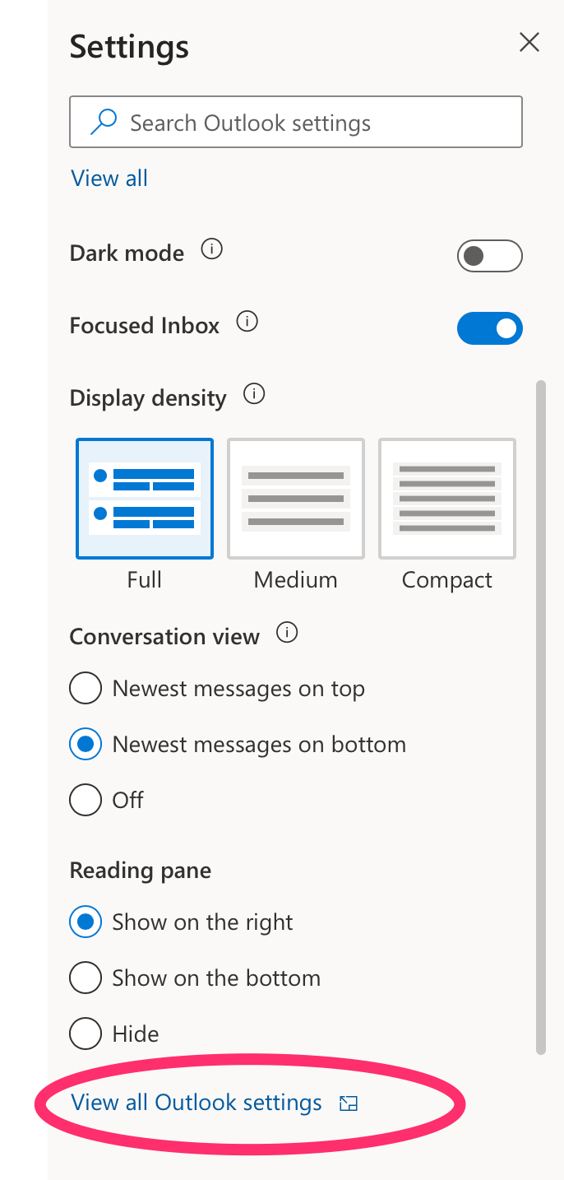Screen dimensions: 564x1180
Task: Click the magnifier icon in the search box
Action: 103,123
